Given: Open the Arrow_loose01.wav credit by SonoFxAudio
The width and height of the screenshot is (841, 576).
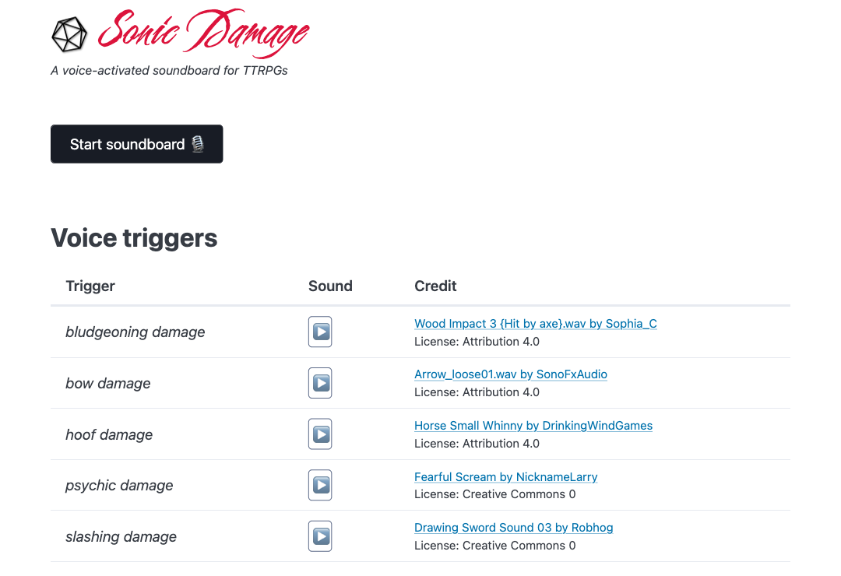Looking at the screenshot, I should 511,374.
